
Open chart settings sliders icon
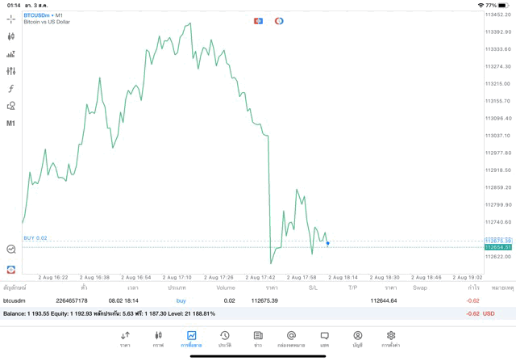[11, 71]
